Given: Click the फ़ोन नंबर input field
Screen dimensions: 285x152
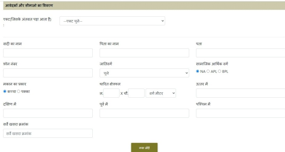Looking at the screenshot, I should tap(48, 73).
